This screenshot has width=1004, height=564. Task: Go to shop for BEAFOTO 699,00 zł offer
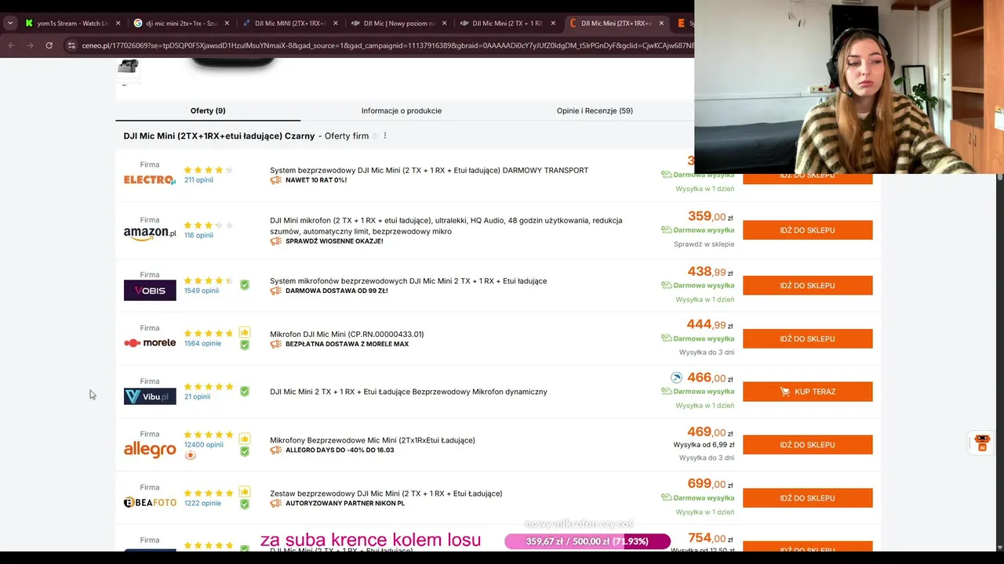tap(807, 498)
